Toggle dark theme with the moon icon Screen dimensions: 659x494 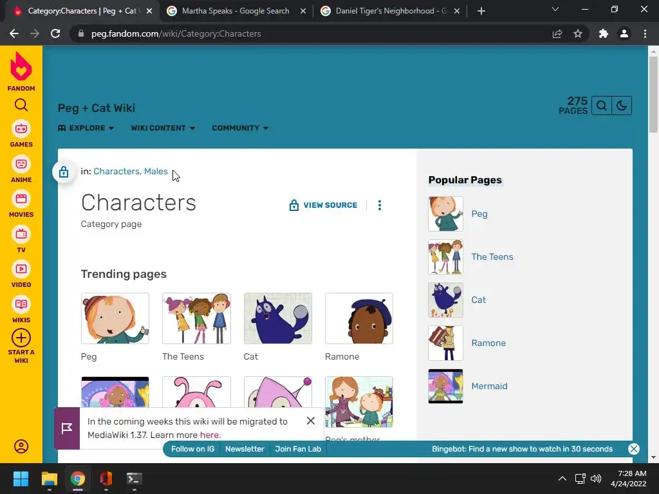622,105
